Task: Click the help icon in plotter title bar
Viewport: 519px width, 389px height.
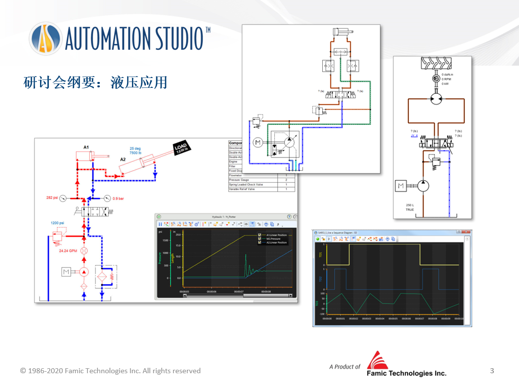Action: click(289, 217)
